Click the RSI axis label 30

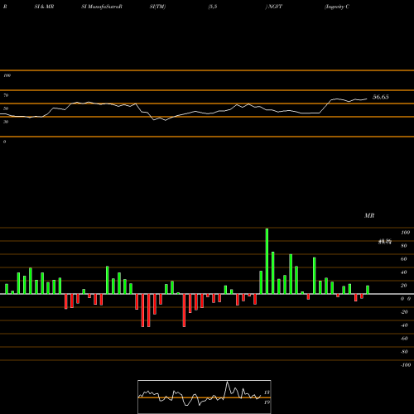tap(6, 122)
